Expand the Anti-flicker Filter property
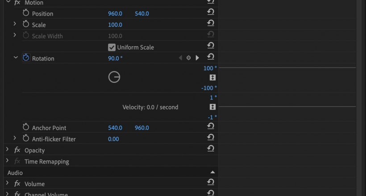This screenshot has height=196, width=366. (15, 139)
